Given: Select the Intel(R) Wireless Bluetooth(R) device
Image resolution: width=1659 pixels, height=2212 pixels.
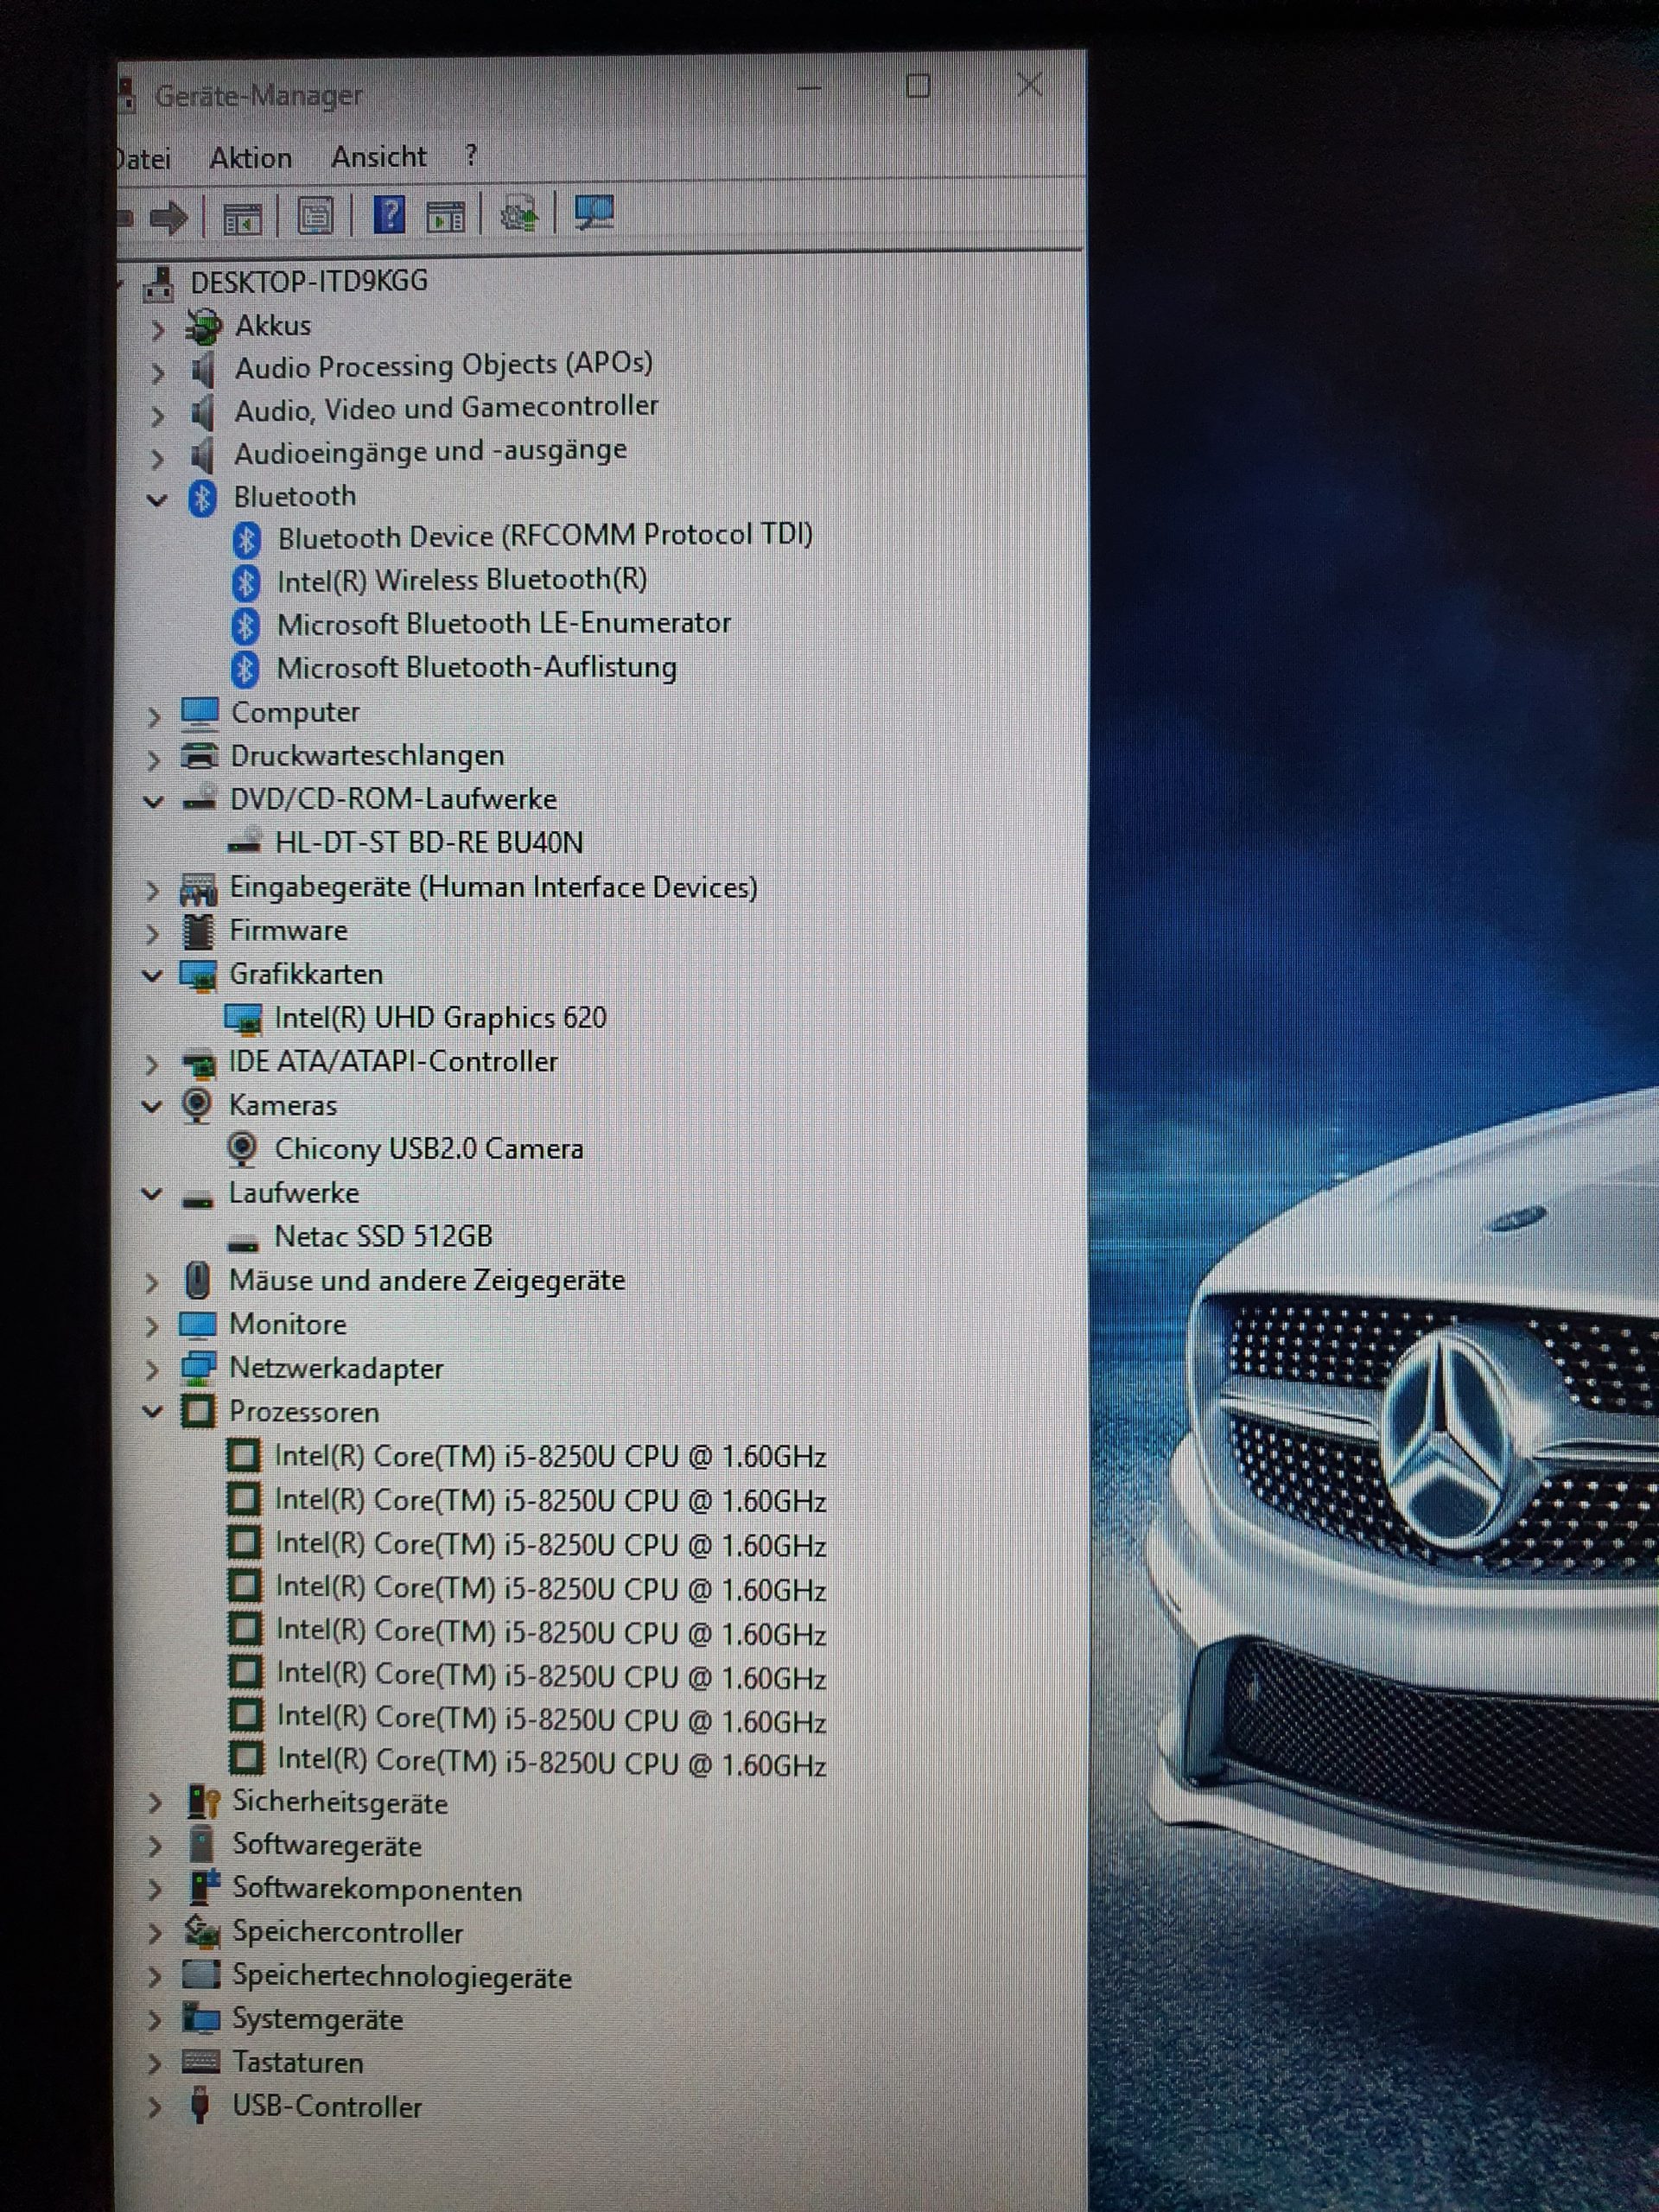Looking at the screenshot, I should (461, 580).
